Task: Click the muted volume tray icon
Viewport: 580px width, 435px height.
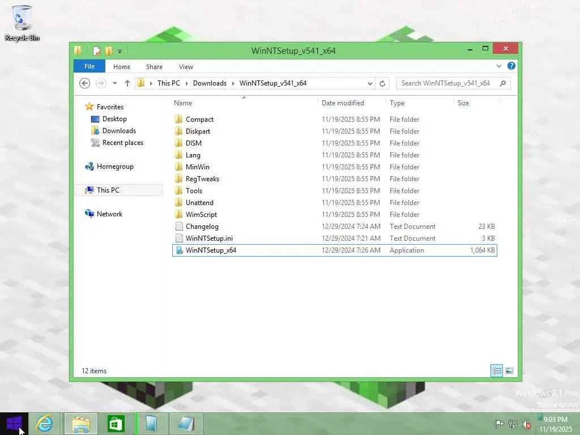Action: (527, 424)
